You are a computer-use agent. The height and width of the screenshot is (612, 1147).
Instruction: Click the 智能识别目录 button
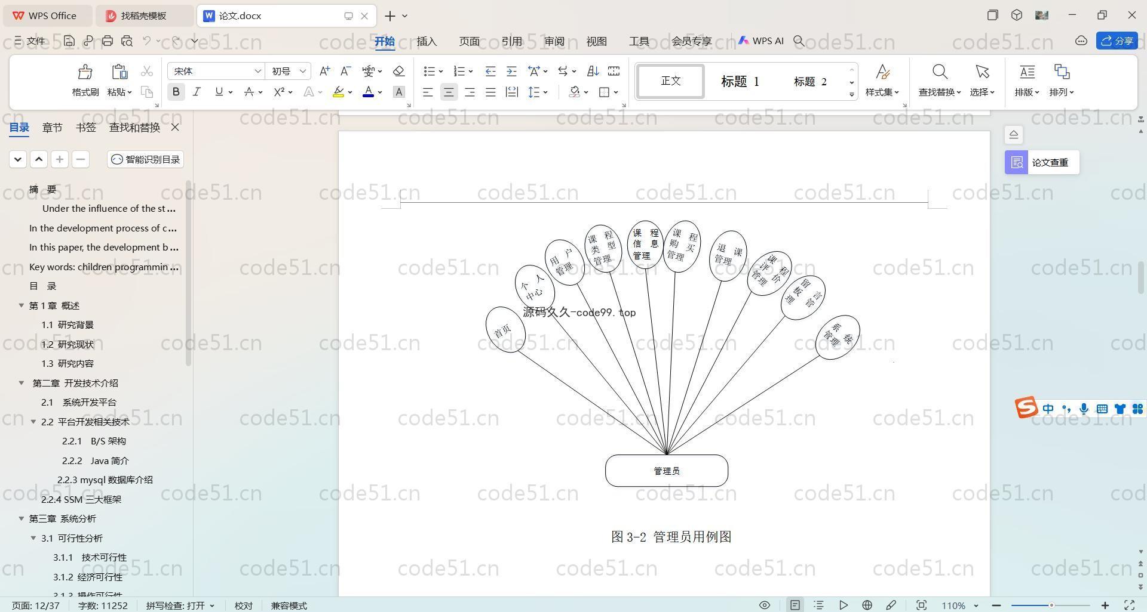(146, 159)
